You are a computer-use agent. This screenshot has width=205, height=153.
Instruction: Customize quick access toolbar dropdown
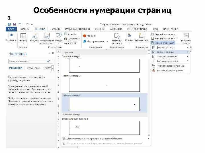(32, 24)
